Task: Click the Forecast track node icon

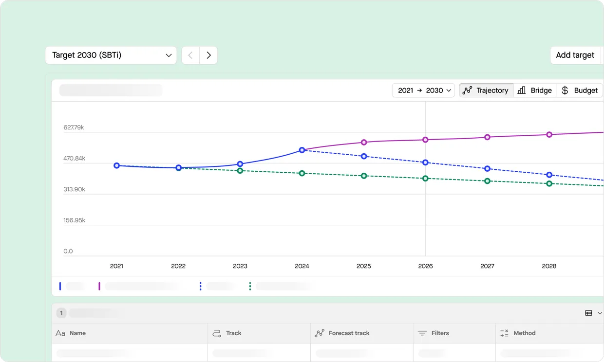Action: 320,333
